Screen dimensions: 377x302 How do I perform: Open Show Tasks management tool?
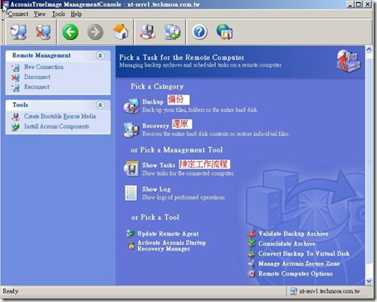point(159,165)
